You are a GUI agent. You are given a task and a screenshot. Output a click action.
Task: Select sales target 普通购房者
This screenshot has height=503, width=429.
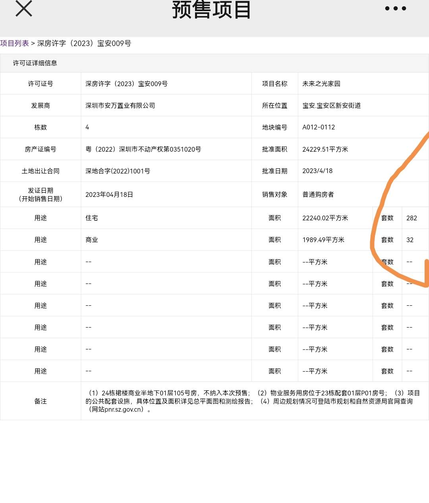pyautogui.click(x=318, y=195)
